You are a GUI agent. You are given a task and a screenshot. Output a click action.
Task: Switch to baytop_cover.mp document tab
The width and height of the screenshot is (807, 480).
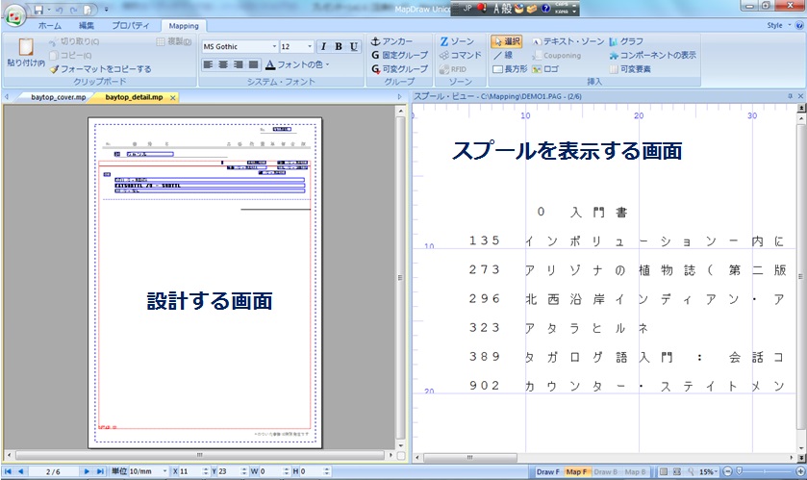tap(58, 97)
